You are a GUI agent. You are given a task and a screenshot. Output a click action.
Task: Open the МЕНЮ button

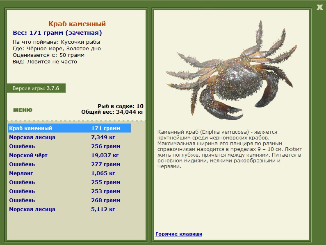pos(23,110)
